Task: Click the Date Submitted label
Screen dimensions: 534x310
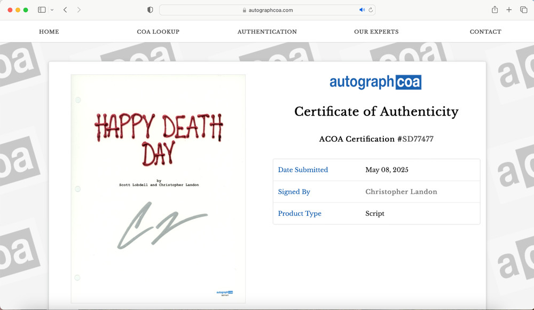Action: 303,170
